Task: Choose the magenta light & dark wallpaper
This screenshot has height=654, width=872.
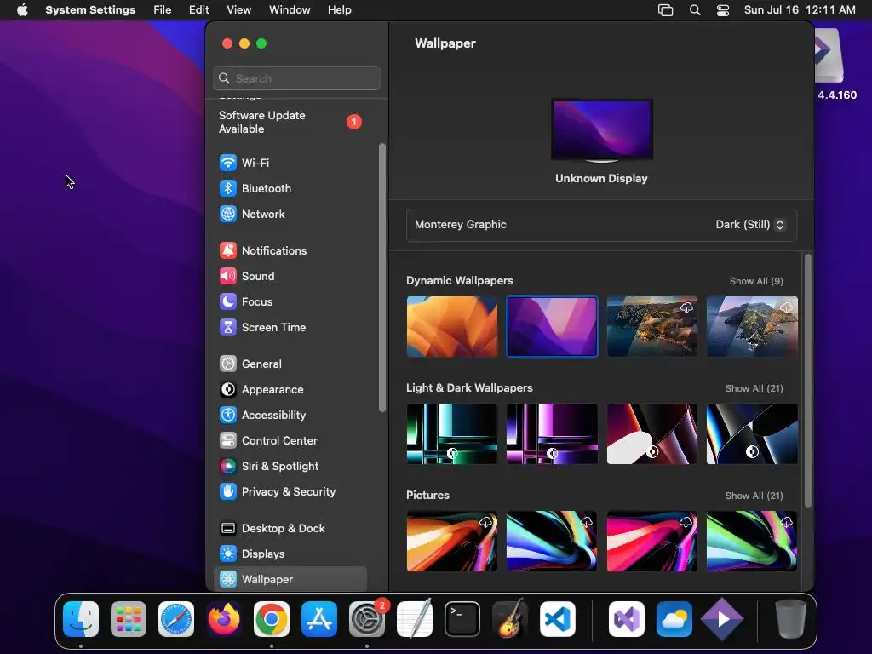Action: (x=552, y=433)
